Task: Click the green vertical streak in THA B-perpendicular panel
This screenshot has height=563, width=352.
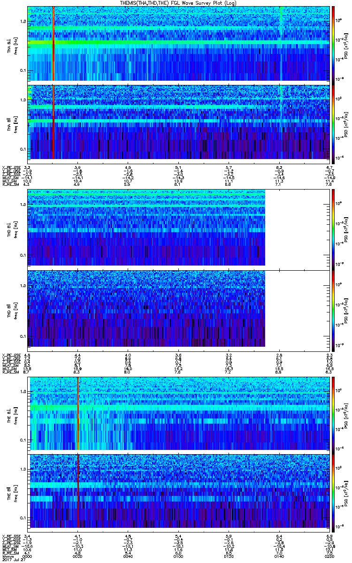Action: coord(281,44)
